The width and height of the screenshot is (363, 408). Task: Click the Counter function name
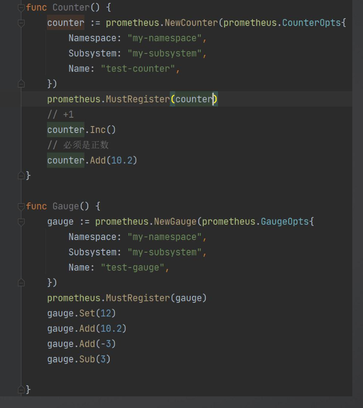[x=71, y=7]
